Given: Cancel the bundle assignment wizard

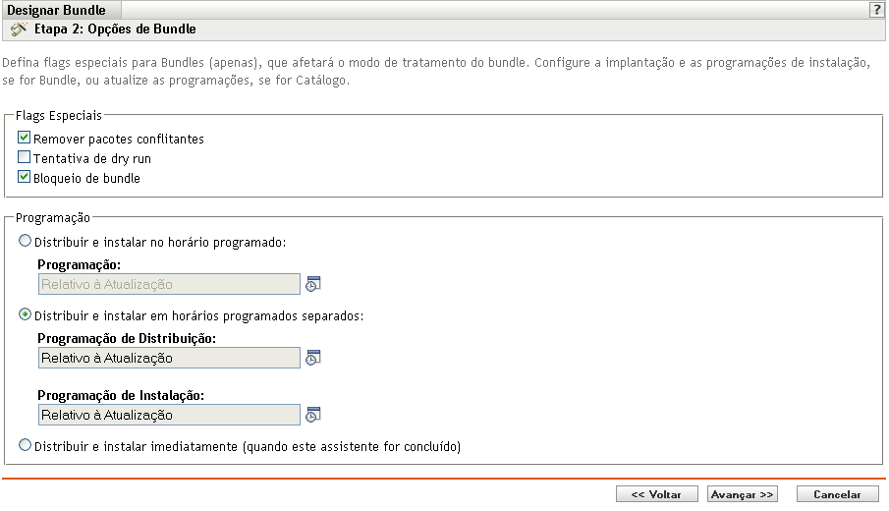Looking at the screenshot, I should 837,494.
